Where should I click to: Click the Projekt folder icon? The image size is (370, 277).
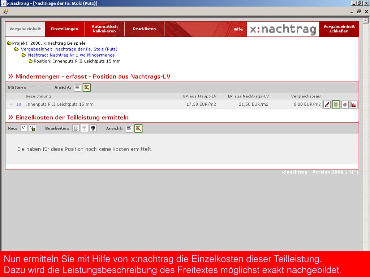9,43
